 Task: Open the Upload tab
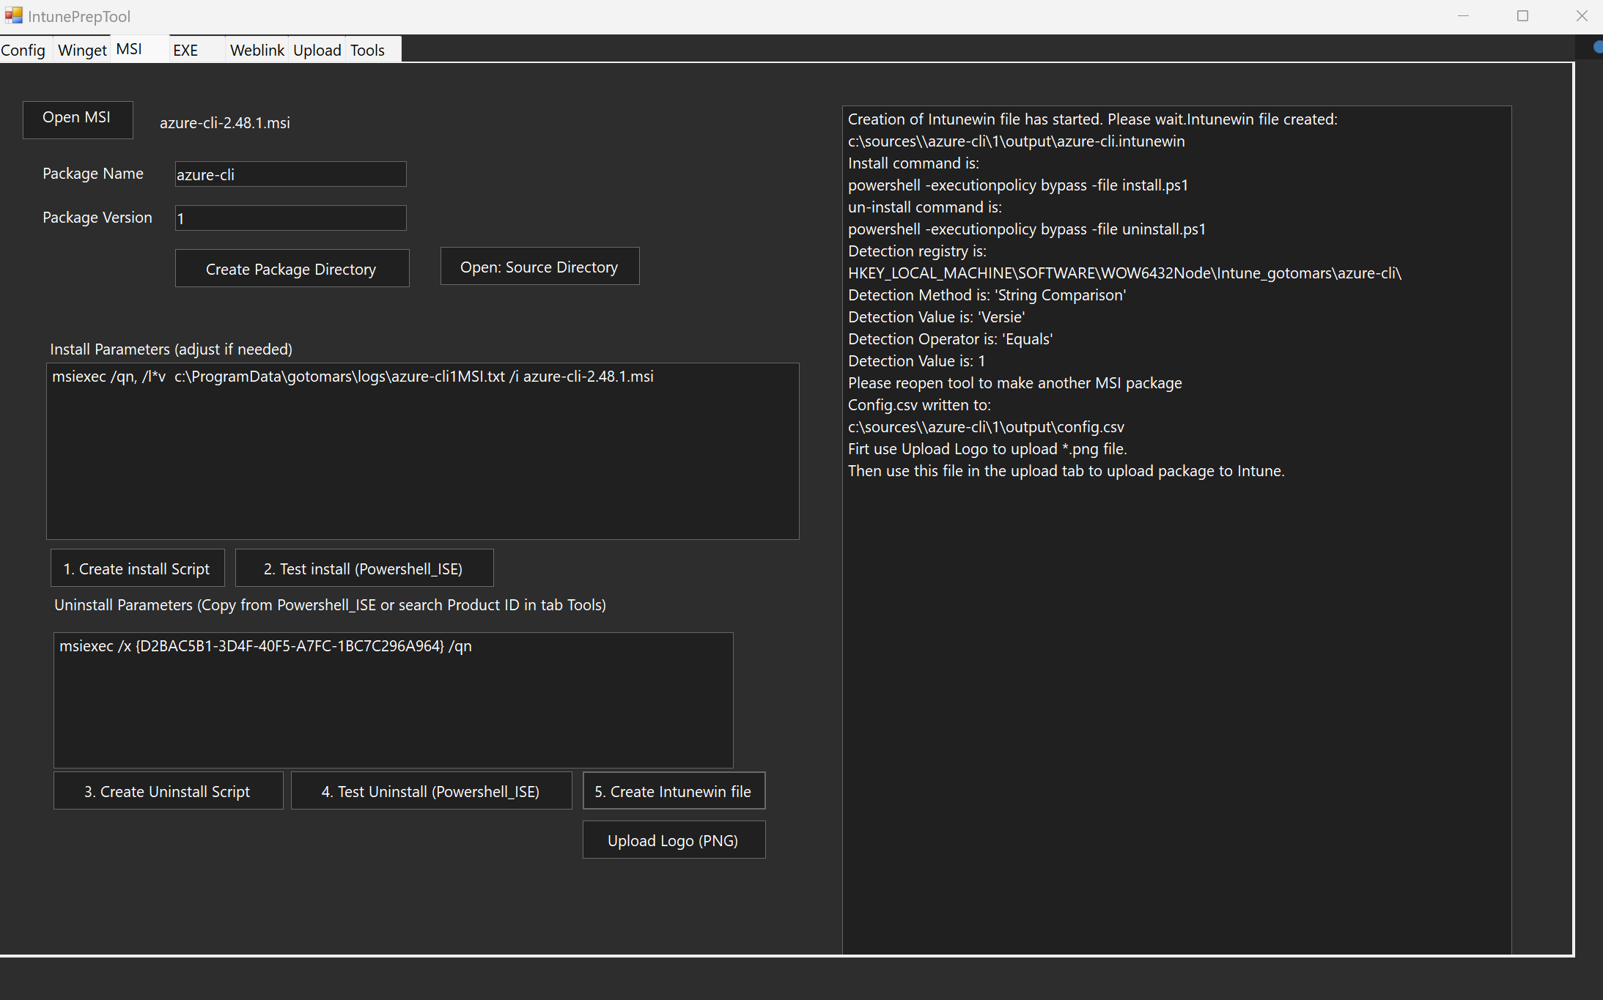[x=317, y=50]
